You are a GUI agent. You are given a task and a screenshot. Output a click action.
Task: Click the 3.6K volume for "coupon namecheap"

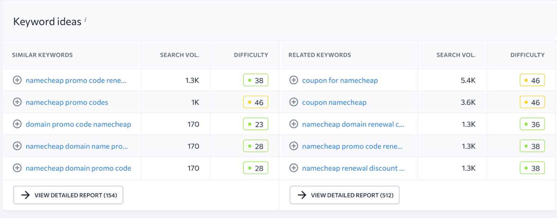click(468, 102)
